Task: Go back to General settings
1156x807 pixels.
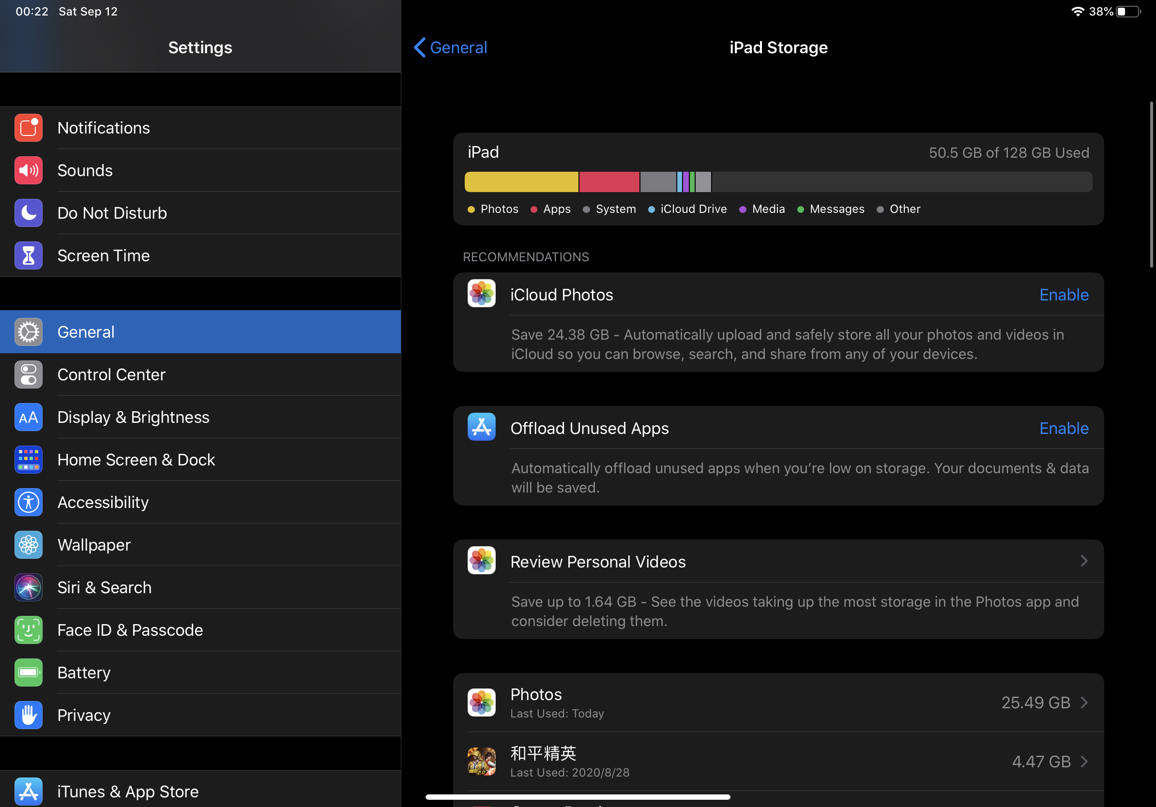Action: pyautogui.click(x=450, y=48)
